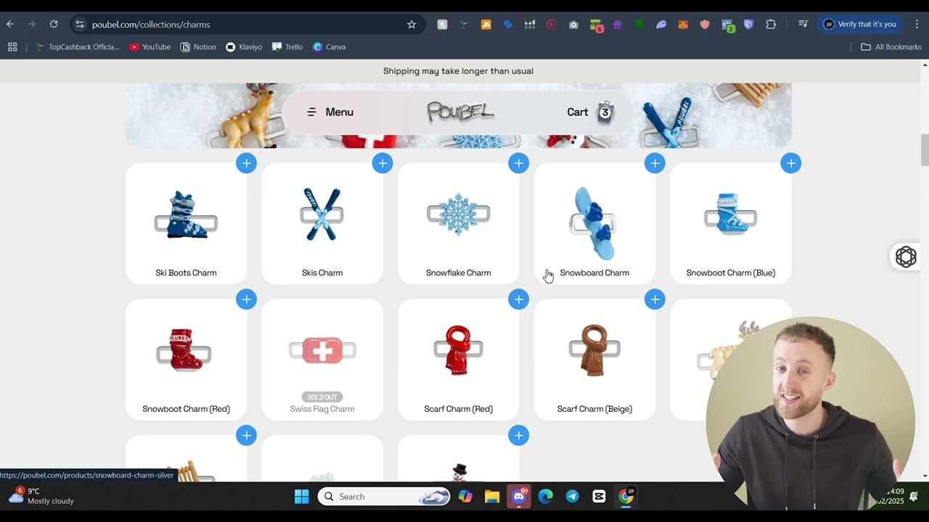Click the address bar URL
The height and width of the screenshot is (522, 929).
[151, 25]
